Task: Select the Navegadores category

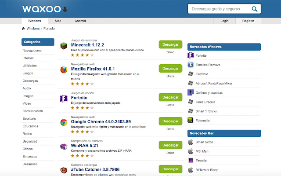Action: 32,51
